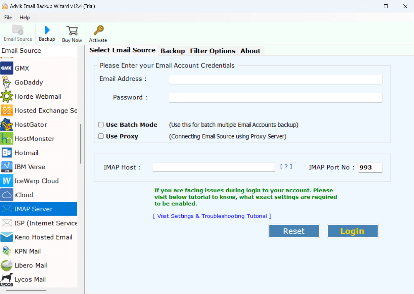
Task: Select the GMX icon in source list
Action: 7,68
